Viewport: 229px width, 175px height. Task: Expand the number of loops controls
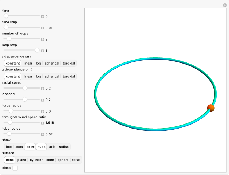click(x=43, y=39)
